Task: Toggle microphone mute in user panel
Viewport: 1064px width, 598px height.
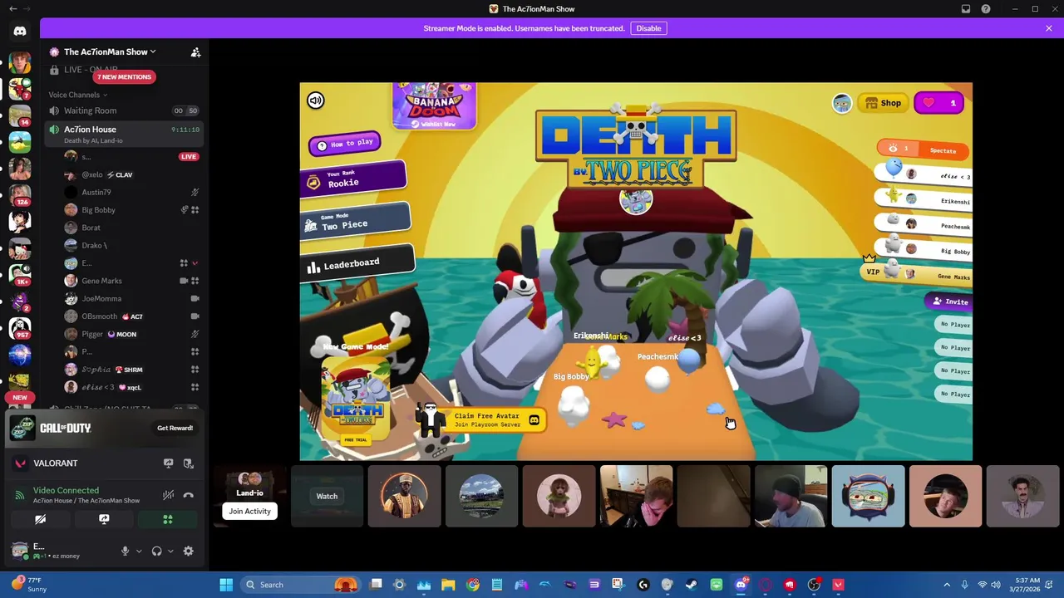Action: tap(125, 551)
